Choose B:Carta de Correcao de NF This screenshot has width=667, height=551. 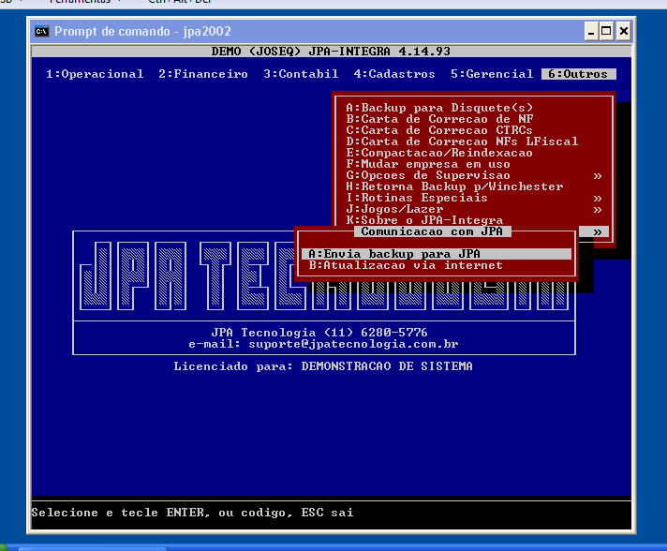[x=439, y=119]
